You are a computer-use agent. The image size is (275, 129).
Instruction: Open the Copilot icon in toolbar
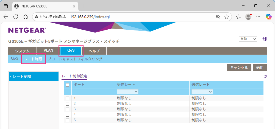click(x=268, y=17)
